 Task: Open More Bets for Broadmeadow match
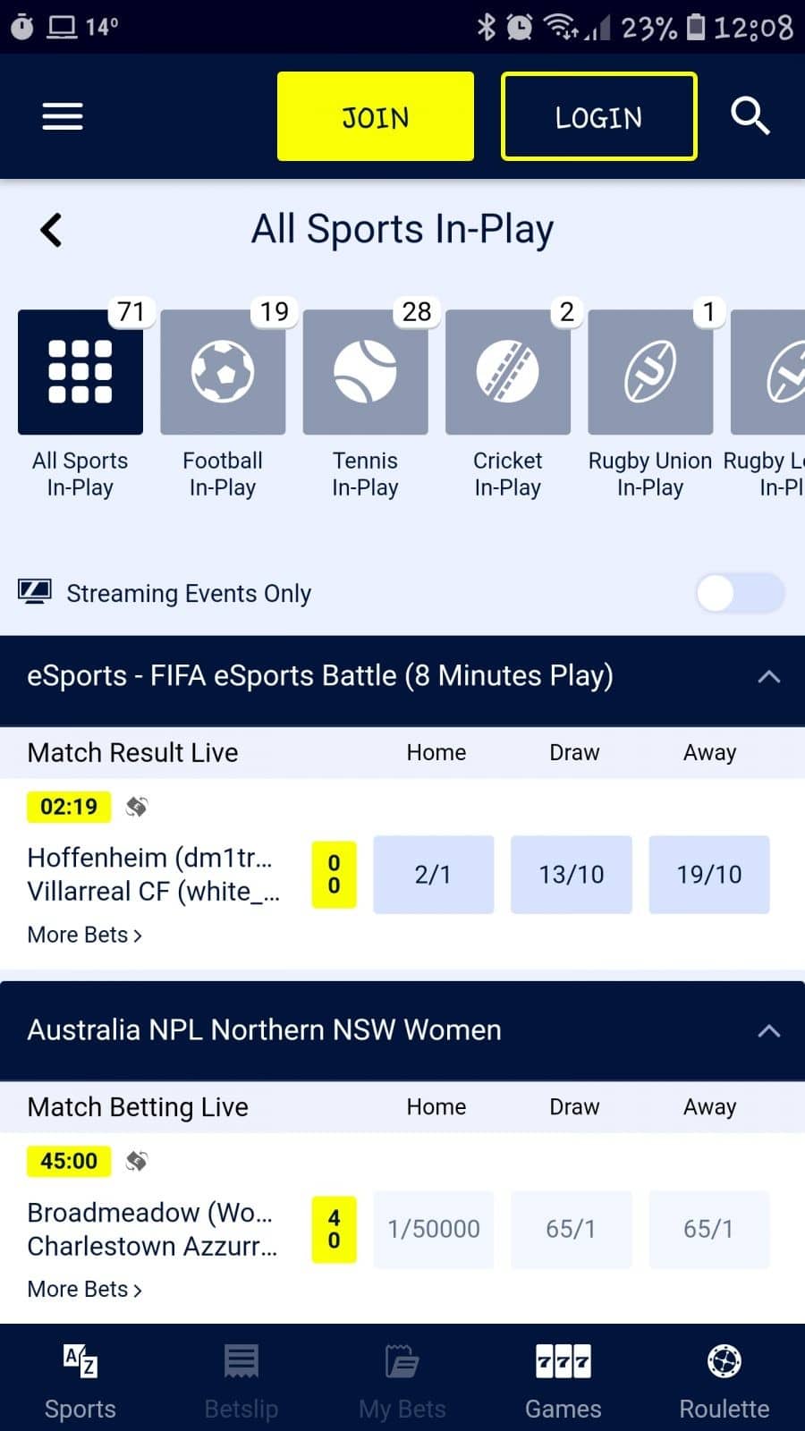point(85,1289)
